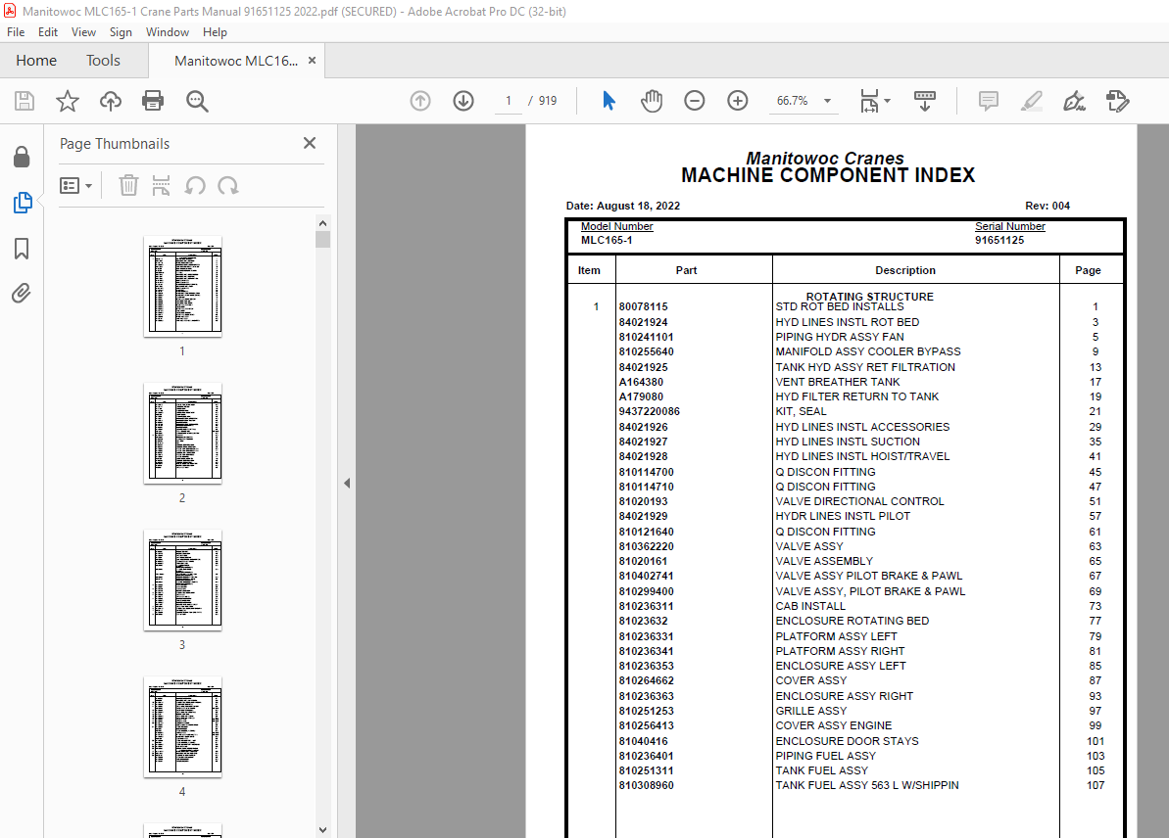
Task: Click serial number 91651125
Action: (x=999, y=240)
